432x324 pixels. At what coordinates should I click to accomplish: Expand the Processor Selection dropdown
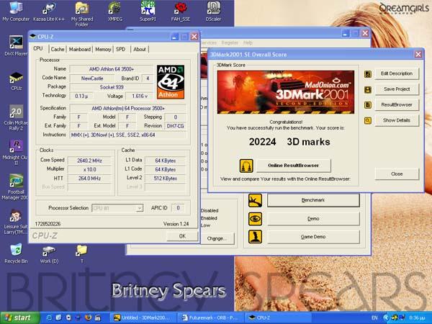(140, 208)
